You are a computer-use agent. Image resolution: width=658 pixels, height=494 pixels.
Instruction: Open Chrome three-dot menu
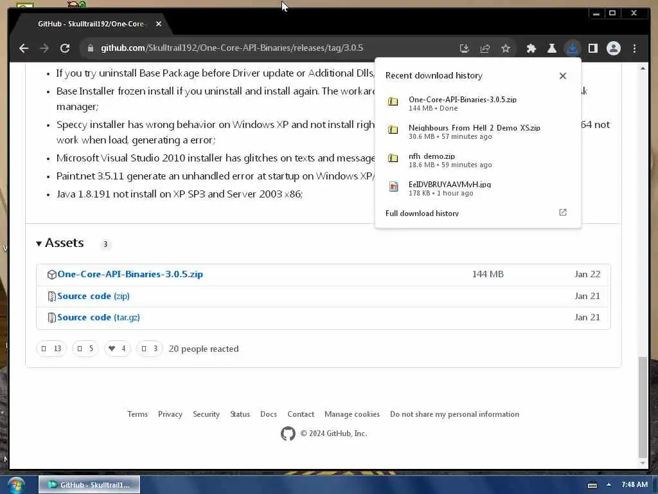tap(634, 48)
